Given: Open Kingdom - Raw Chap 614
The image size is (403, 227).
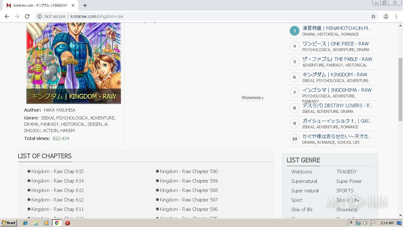Looking at the screenshot, I should tap(57, 181).
